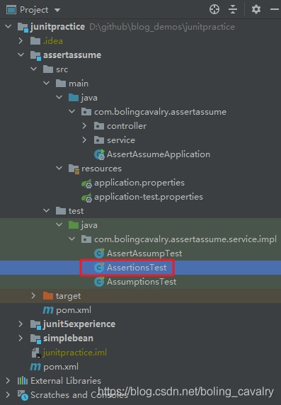Click the main folder icon

click(x=61, y=84)
